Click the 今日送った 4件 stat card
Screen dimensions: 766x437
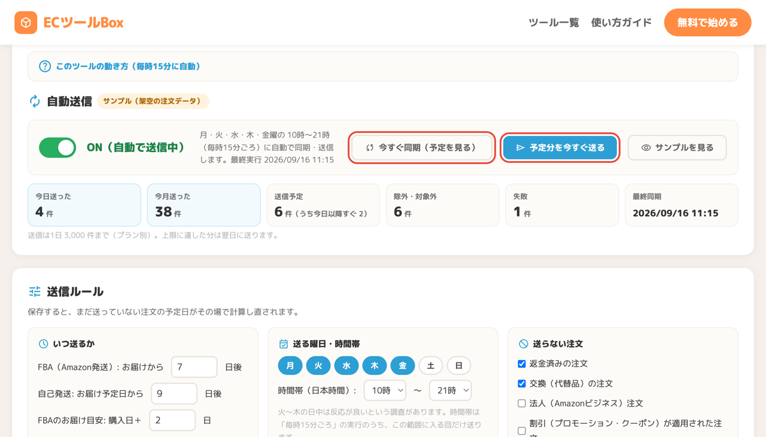coord(84,205)
